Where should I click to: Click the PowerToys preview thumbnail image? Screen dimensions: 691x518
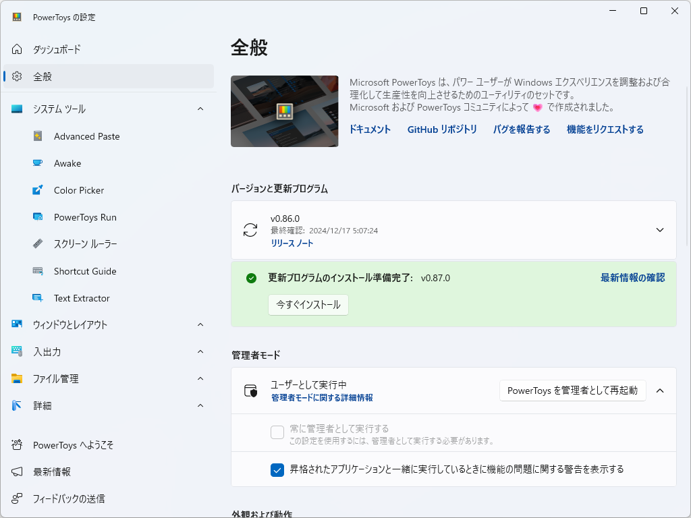[x=284, y=111]
